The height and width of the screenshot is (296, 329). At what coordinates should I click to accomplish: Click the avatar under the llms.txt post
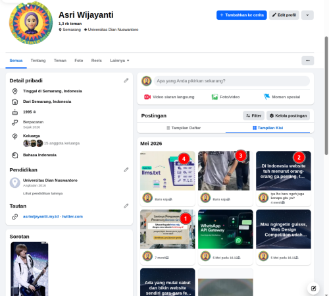pyautogui.click(x=147, y=198)
